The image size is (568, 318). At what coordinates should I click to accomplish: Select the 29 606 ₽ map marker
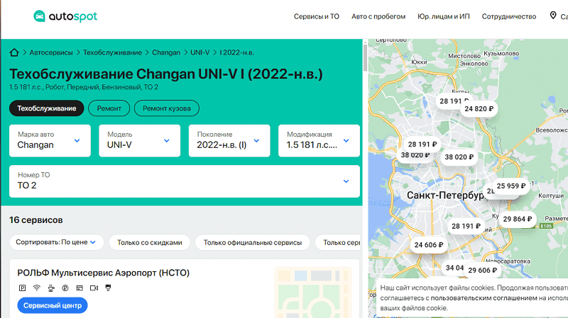click(482, 271)
